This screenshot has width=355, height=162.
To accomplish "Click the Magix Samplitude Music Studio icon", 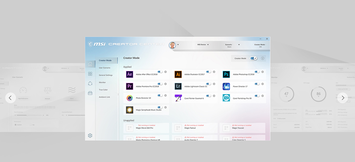I will click(129, 110).
